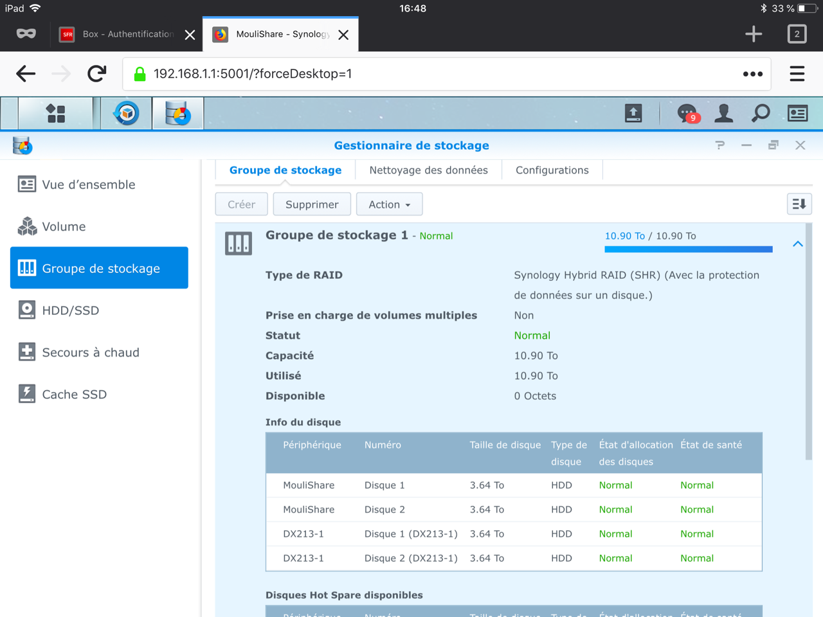
Task: Click the Taille de disque column header
Action: pos(505,445)
